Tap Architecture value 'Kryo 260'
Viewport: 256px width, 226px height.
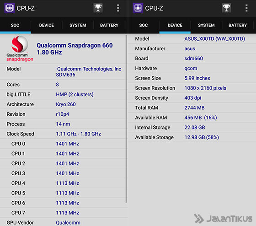click(x=66, y=104)
